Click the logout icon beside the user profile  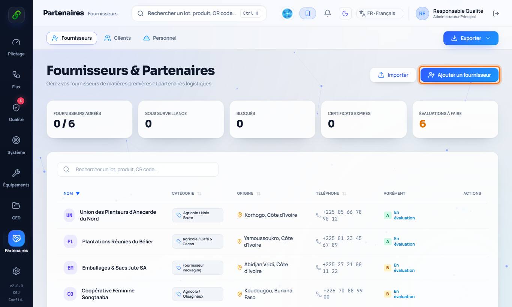pyautogui.click(x=496, y=13)
